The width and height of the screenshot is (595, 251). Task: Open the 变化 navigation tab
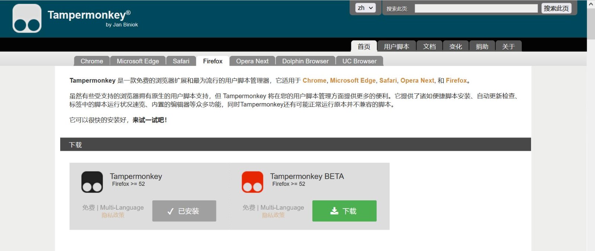pyautogui.click(x=456, y=46)
